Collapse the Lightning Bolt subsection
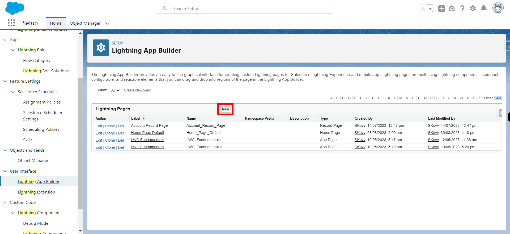The width and height of the screenshot is (510, 234). click(x=13, y=50)
